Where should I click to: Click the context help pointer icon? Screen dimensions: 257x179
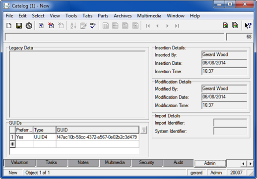tap(248, 26)
